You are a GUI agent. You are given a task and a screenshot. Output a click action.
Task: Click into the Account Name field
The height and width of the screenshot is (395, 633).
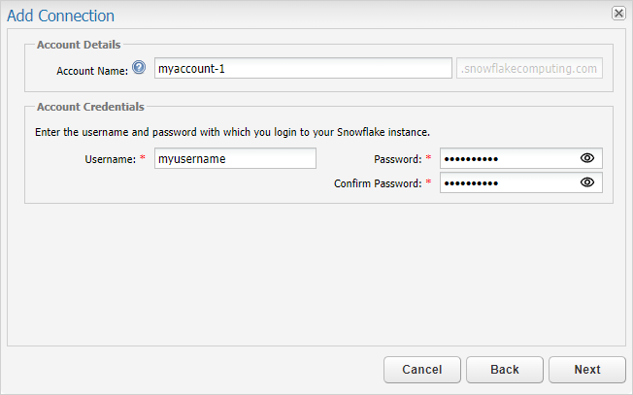(303, 68)
